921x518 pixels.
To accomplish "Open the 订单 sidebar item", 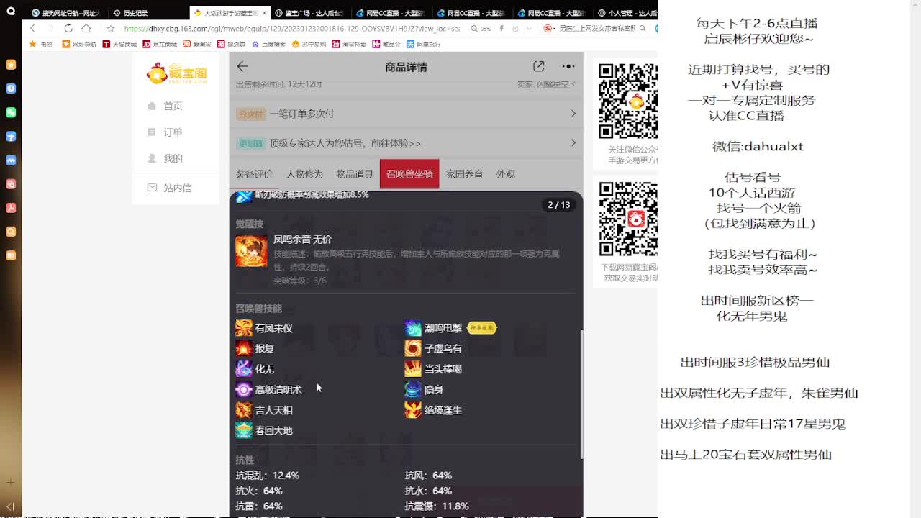I will tap(176, 132).
